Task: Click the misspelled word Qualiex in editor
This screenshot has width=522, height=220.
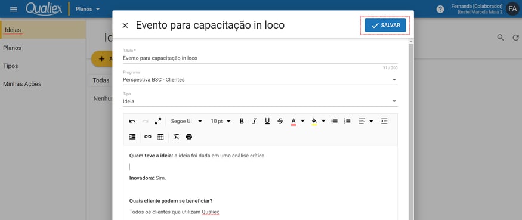Action: [211, 212]
